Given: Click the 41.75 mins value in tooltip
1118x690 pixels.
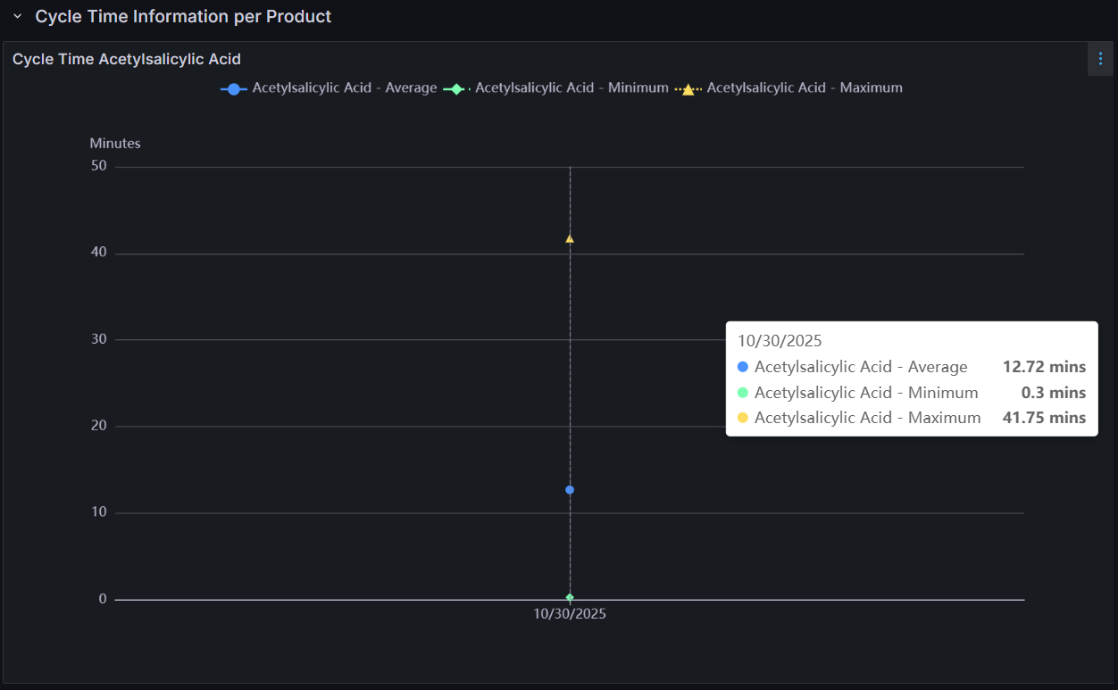Looking at the screenshot, I should point(1044,418).
